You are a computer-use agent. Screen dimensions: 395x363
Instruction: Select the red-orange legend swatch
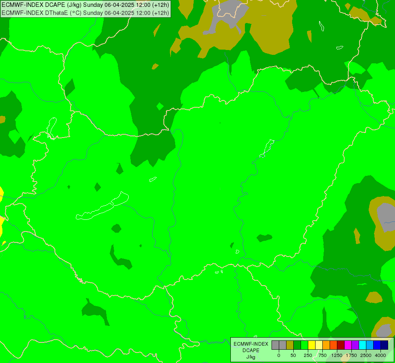tap(334, 345)
